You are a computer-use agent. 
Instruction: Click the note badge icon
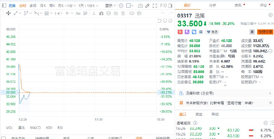tap(201, 32)
